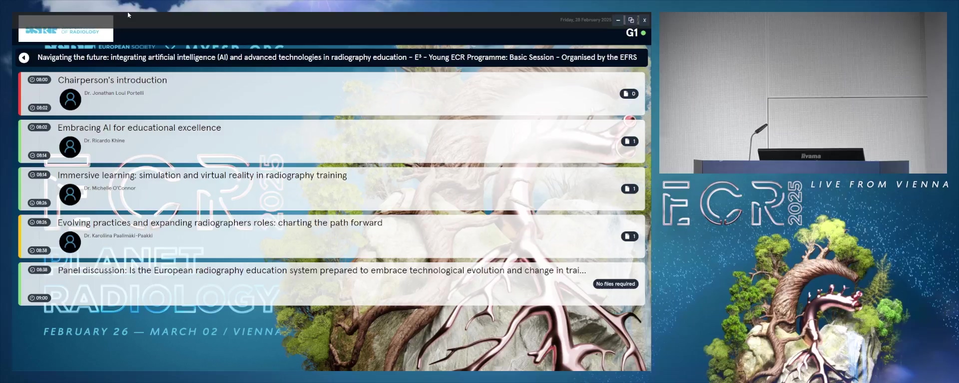Click the 08:00 start time chip

click(39, 80)
